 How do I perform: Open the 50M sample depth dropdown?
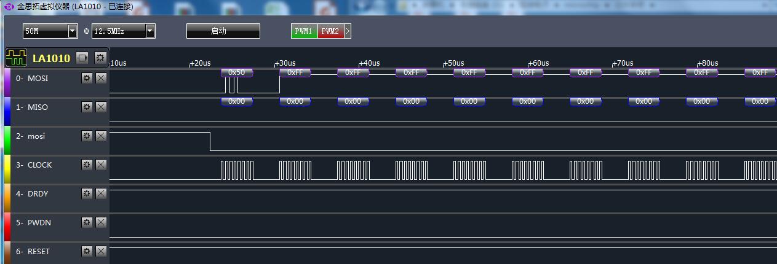point(50,31)
